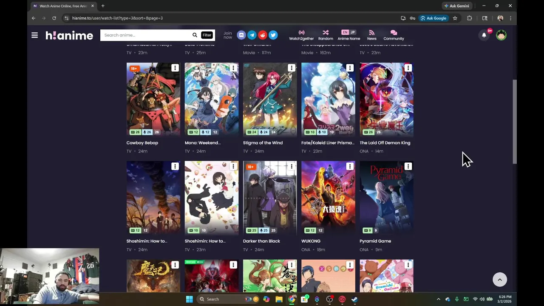Close the Watch Anime Online tab
Image resolution: width=544 pixels, height=306 pixels.
click(92, 6)
